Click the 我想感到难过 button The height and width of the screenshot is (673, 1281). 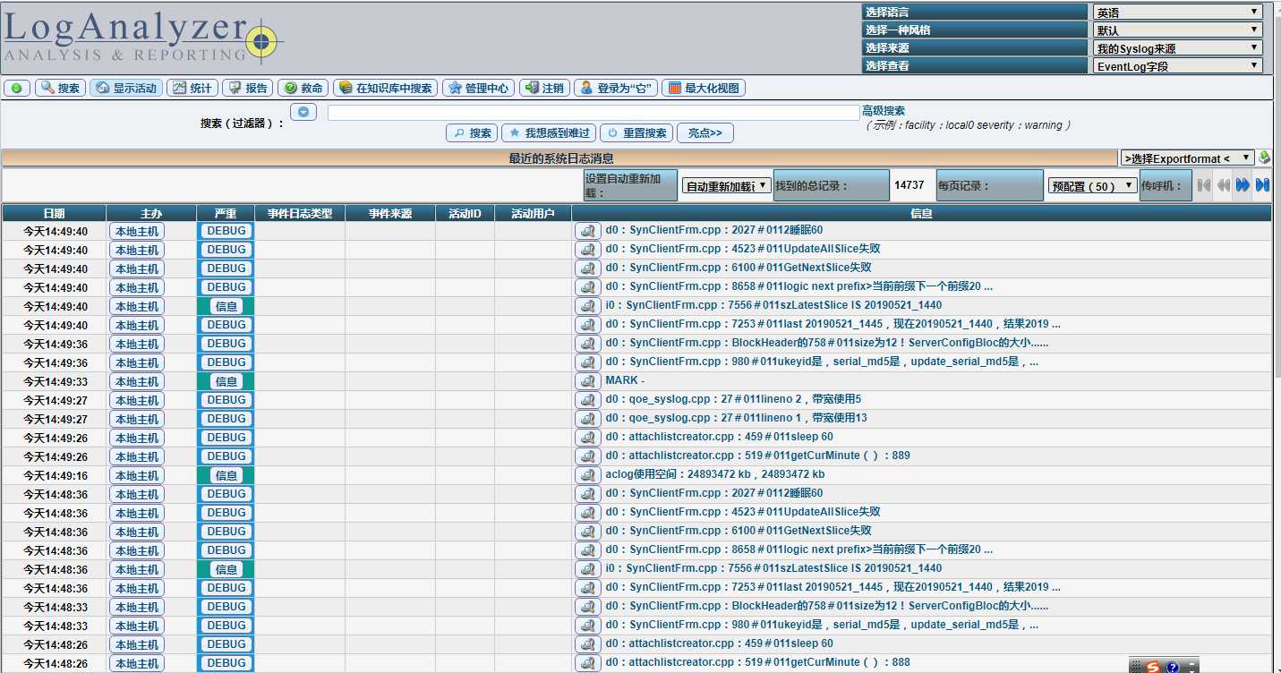tap(549, 132)
